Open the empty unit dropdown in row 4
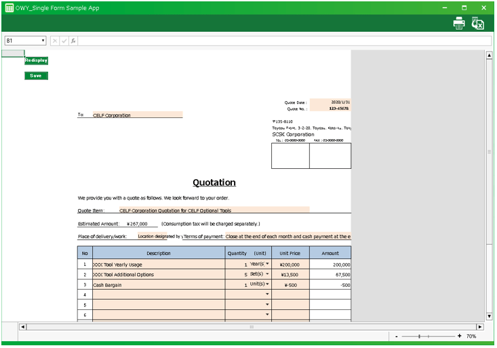Viewport: 497px width, 348px height. tap(267, 294)
